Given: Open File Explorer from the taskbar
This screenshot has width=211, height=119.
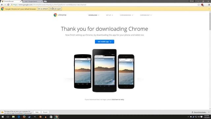Looking at the screenshot, I should point(13,117).
